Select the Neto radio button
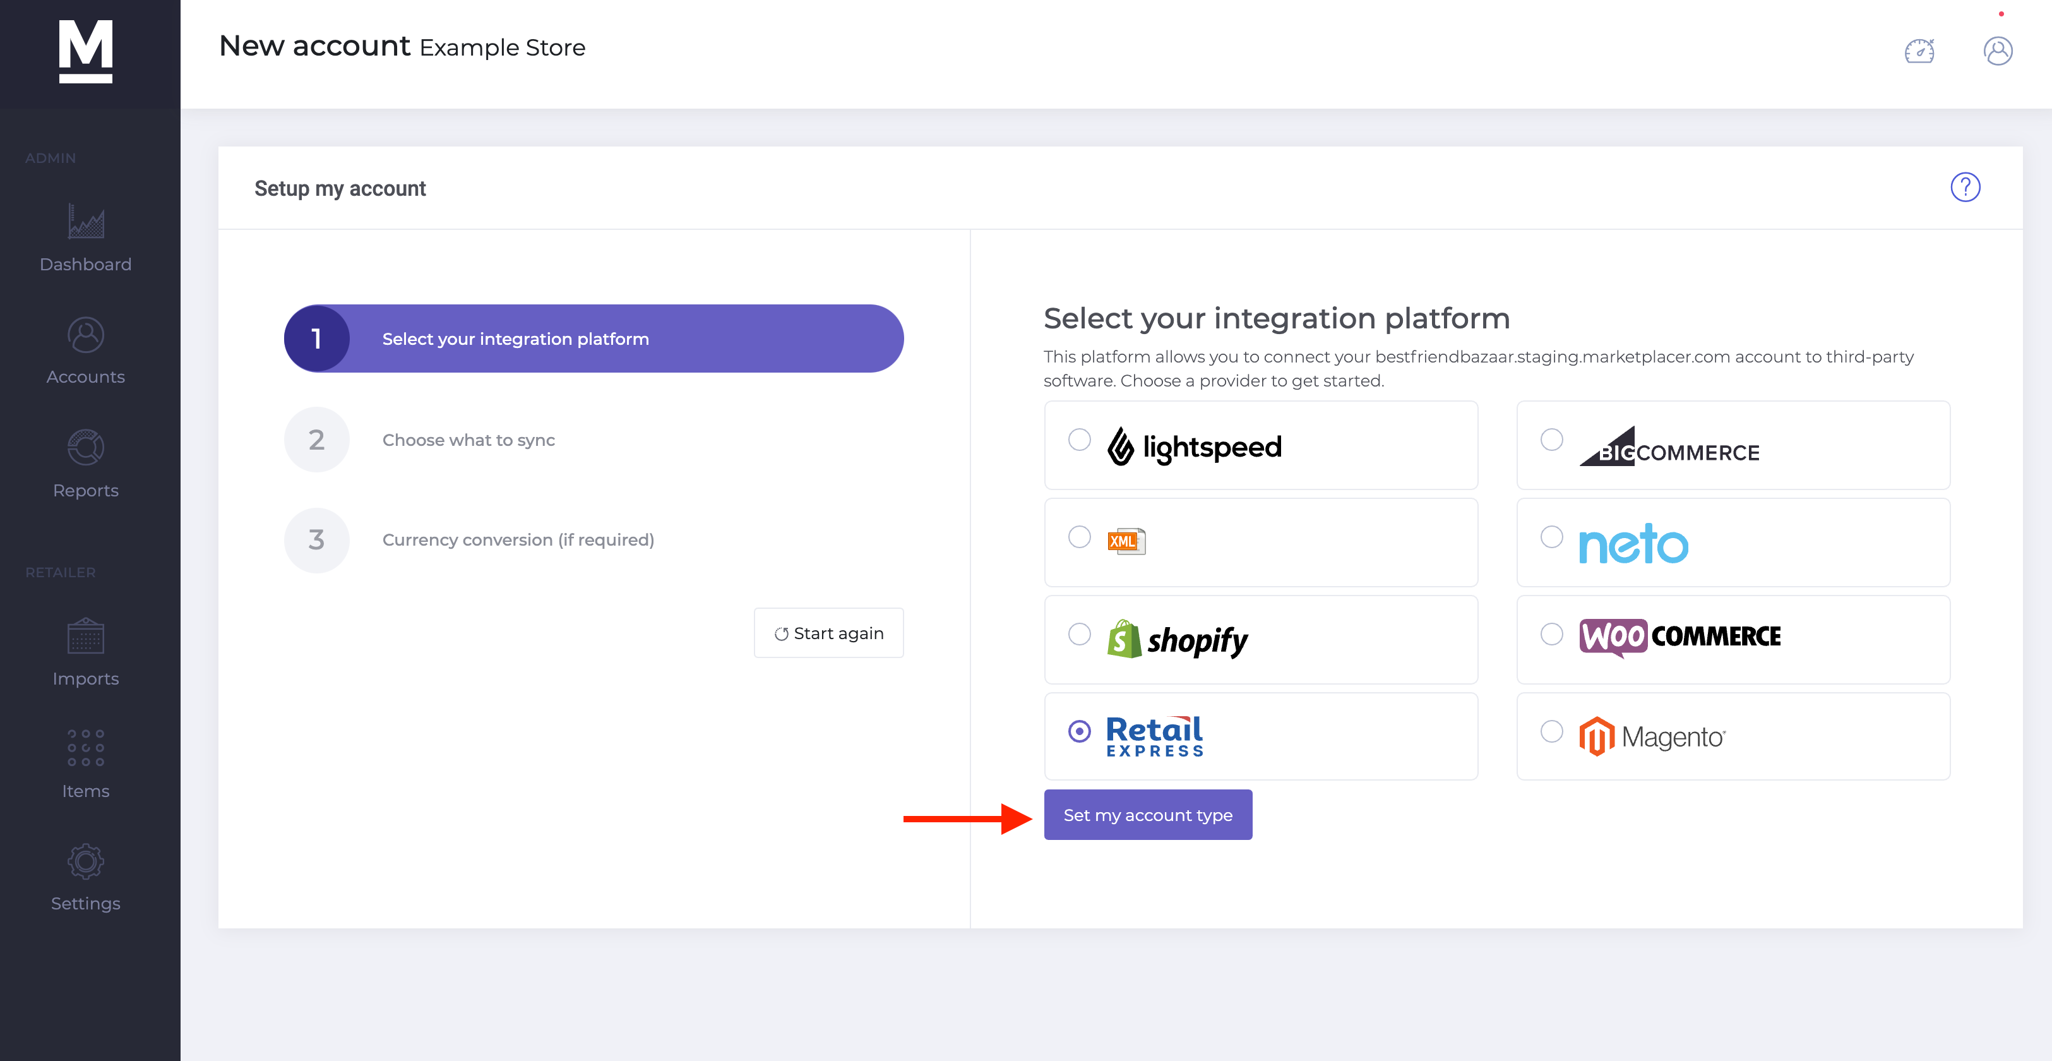The height and width of the screenshot is (1061, 2052). click(1552, 537)
